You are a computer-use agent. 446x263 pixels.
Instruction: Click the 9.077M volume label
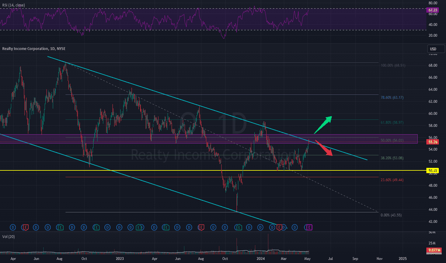point(434,250)
